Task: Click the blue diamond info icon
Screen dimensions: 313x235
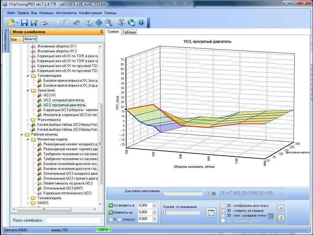Action: pyautogui.click(x=98, y=22)
